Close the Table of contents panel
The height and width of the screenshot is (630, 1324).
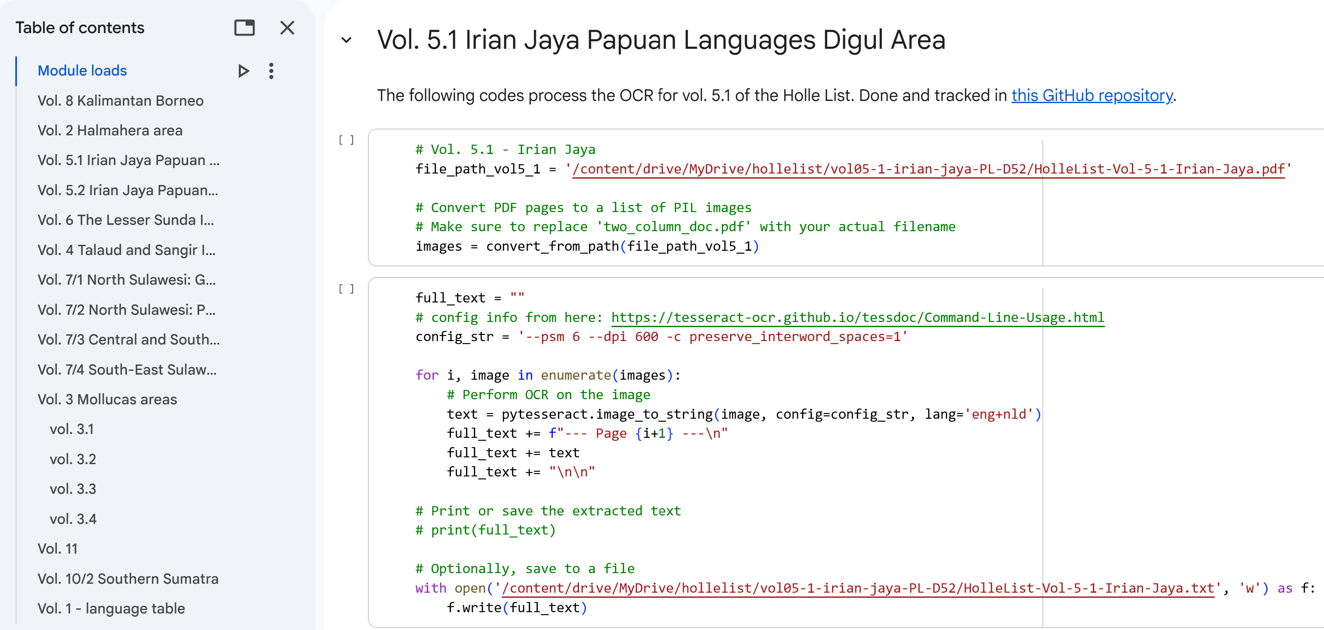pos(287,28)
